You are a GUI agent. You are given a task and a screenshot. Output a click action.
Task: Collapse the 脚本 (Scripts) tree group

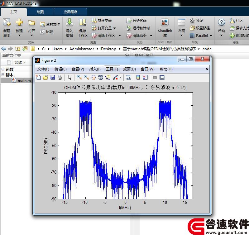(x=3, y=74)
